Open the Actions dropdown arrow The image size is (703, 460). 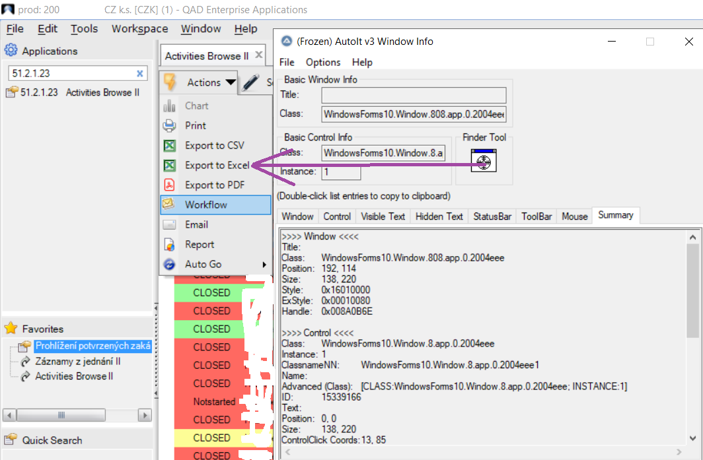point(231,82)
